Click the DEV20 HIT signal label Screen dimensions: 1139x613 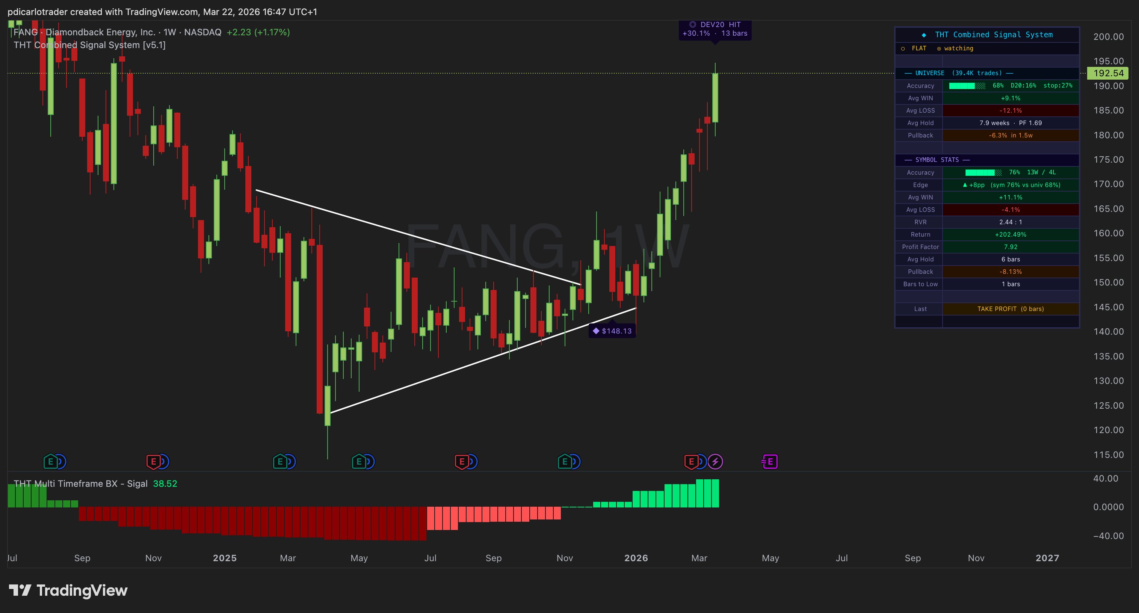[x=715, y=29]
